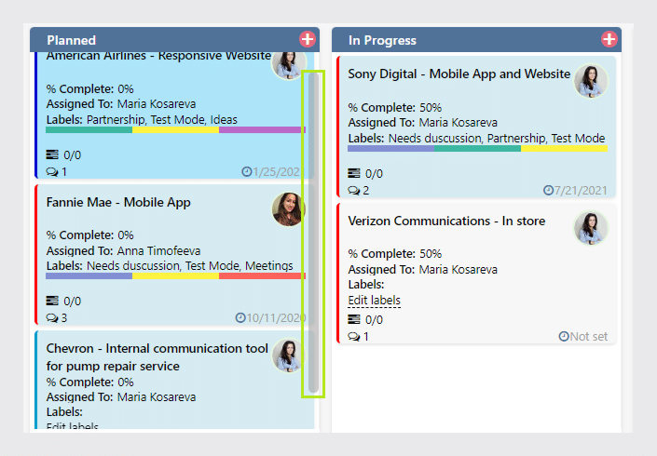Click Planned column scrollbar

coord(313,234)
